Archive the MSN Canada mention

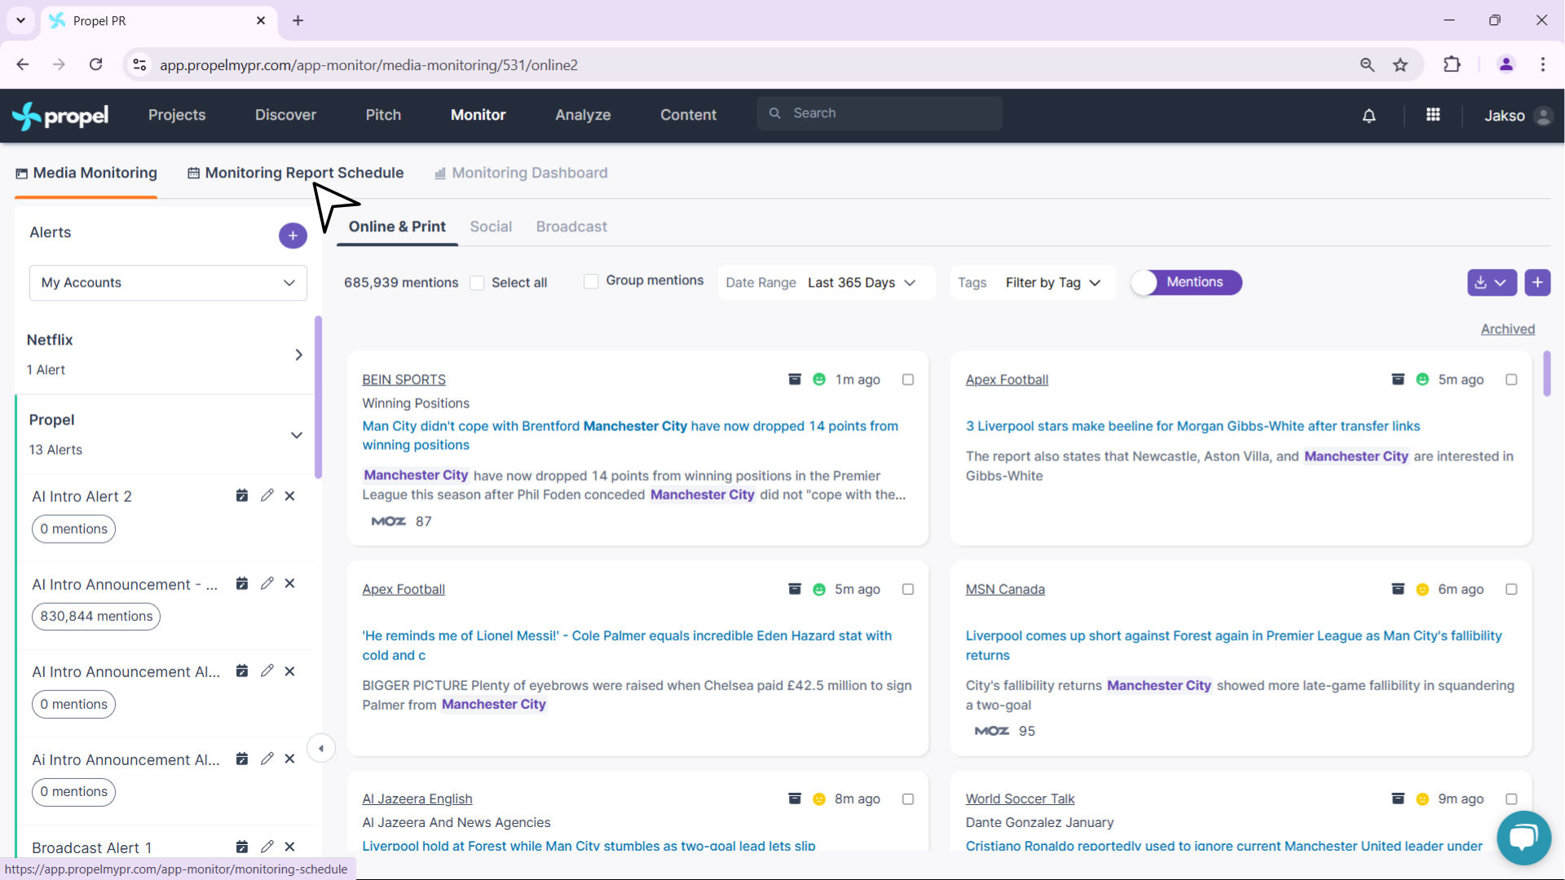click(x=1398, y=589)
